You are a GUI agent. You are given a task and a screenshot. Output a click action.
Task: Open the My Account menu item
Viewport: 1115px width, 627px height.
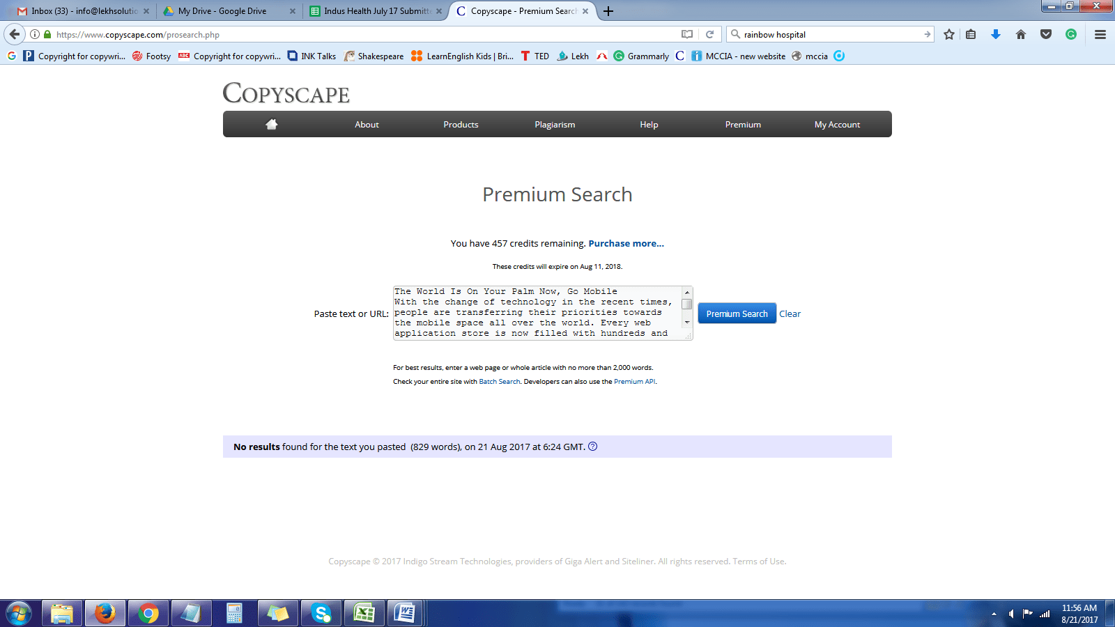[x=837, y=125]
